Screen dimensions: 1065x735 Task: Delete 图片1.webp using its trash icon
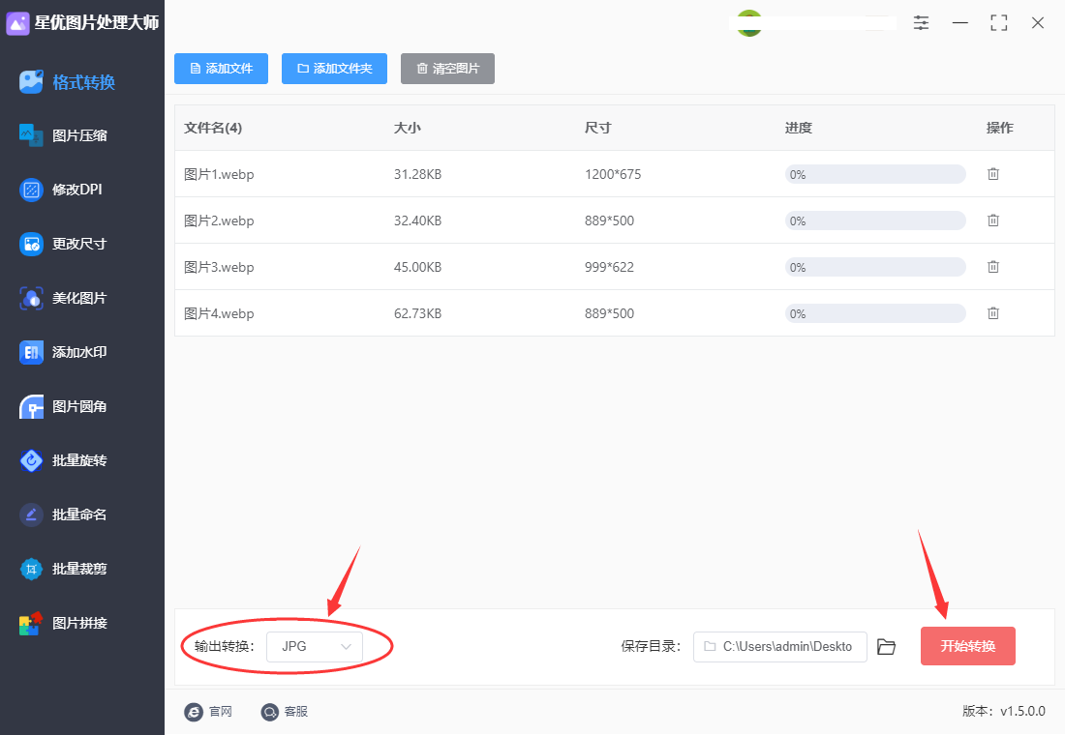992,174
